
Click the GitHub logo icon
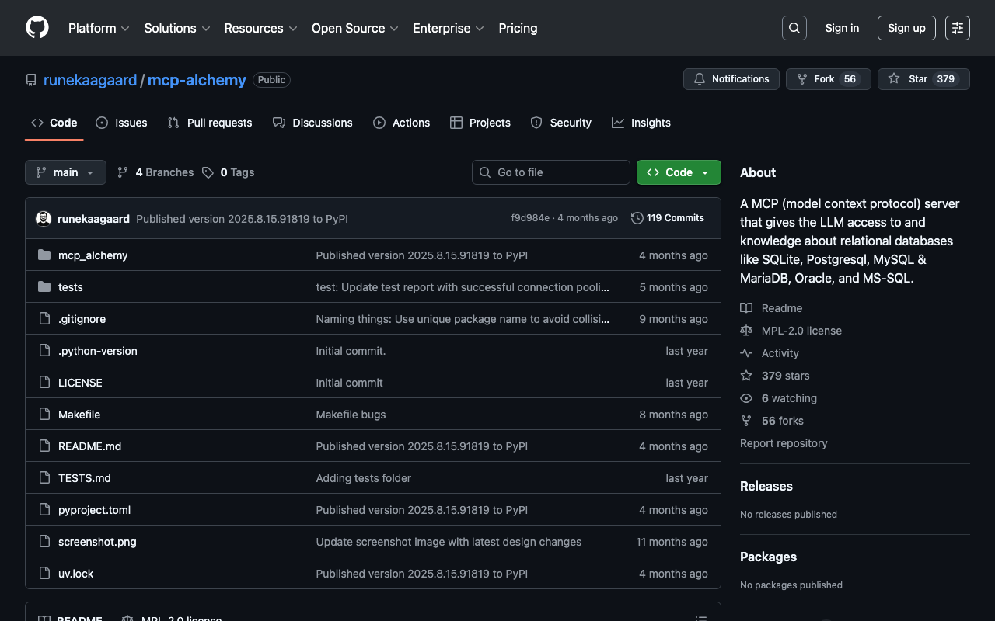(x=37, y=28)
